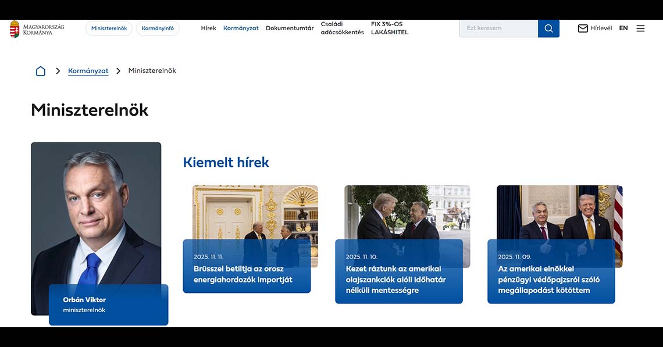Follow the Kormányzat breadcrumb link
The height and width of the screenshot is (347, 663).
click(x=88, y=70)
